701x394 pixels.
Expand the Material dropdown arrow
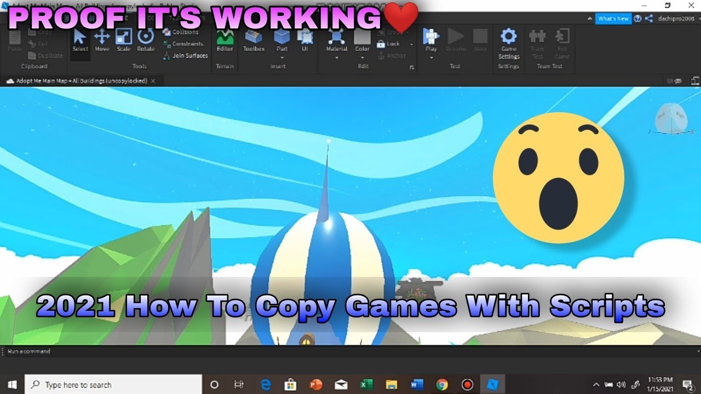coord(337,56)
